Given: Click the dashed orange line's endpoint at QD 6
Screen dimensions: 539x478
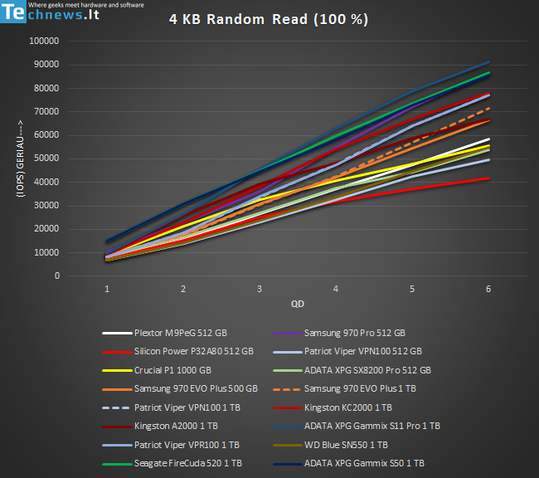Looking at the screenshot, I should [488, 109].
